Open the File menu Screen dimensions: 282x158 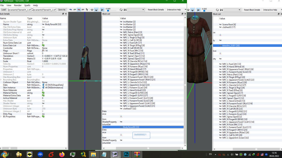(x=2, y=5)
